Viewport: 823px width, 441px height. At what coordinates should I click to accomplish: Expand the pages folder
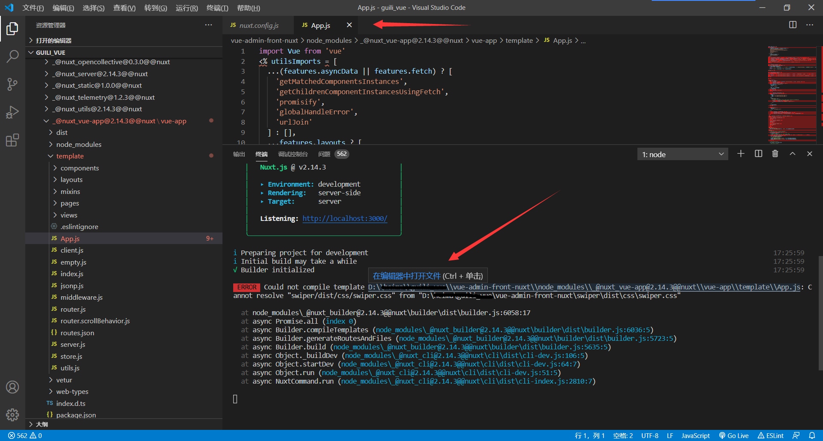124,203
